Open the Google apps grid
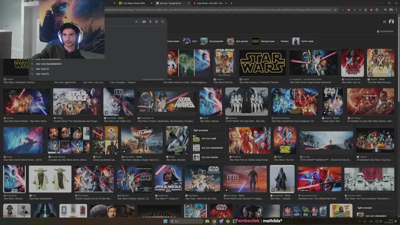400x225 pixels. pyautogui.click(x=384, y=22)
